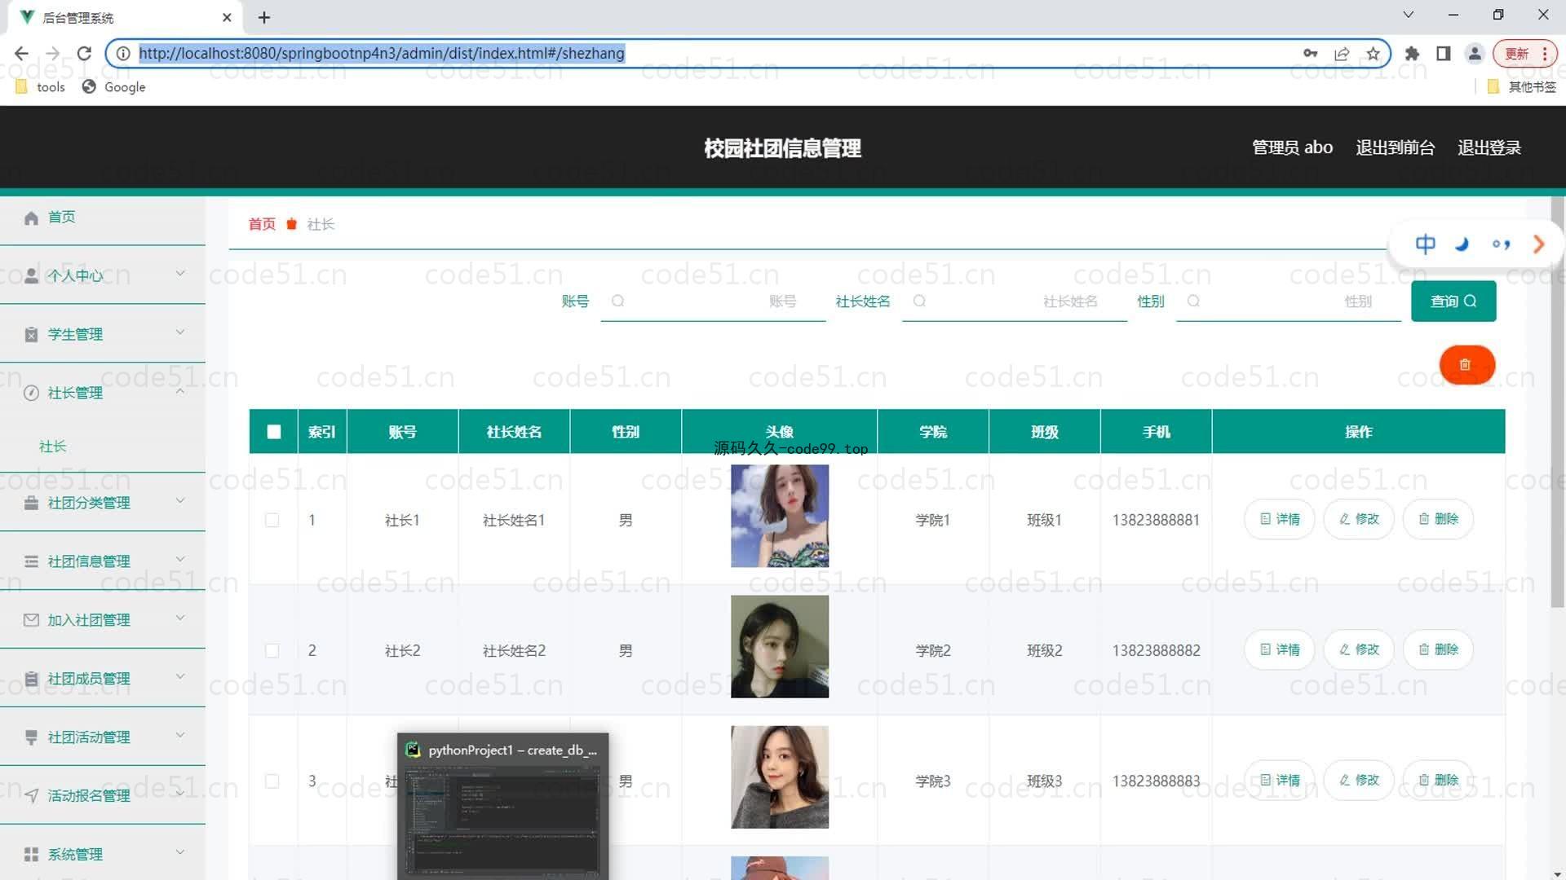Viewport: 1566px width, 880px height.
Task: Click the 系统管理 grid icon
Action: tap(31, 854)
